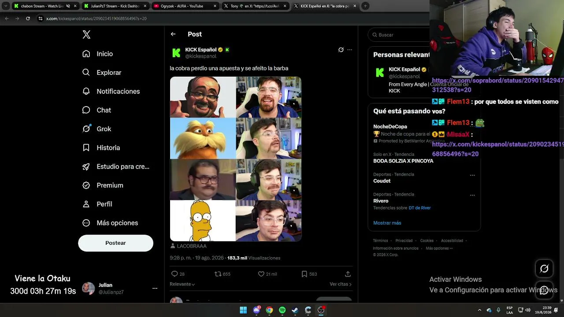Image resolution: width=564 pixels, height=317 pixels.
Task: Open more options for Rivero trend
Action: (x=472, y=195)
